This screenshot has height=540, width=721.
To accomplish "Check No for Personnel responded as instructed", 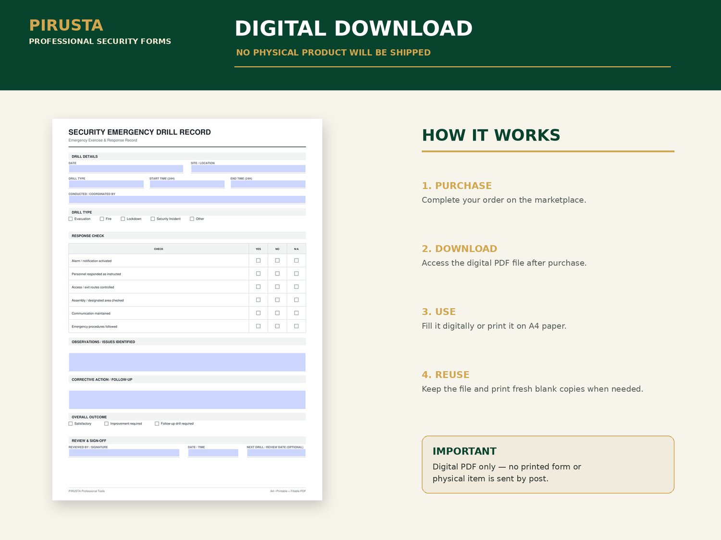I will [x=277, y=274].
